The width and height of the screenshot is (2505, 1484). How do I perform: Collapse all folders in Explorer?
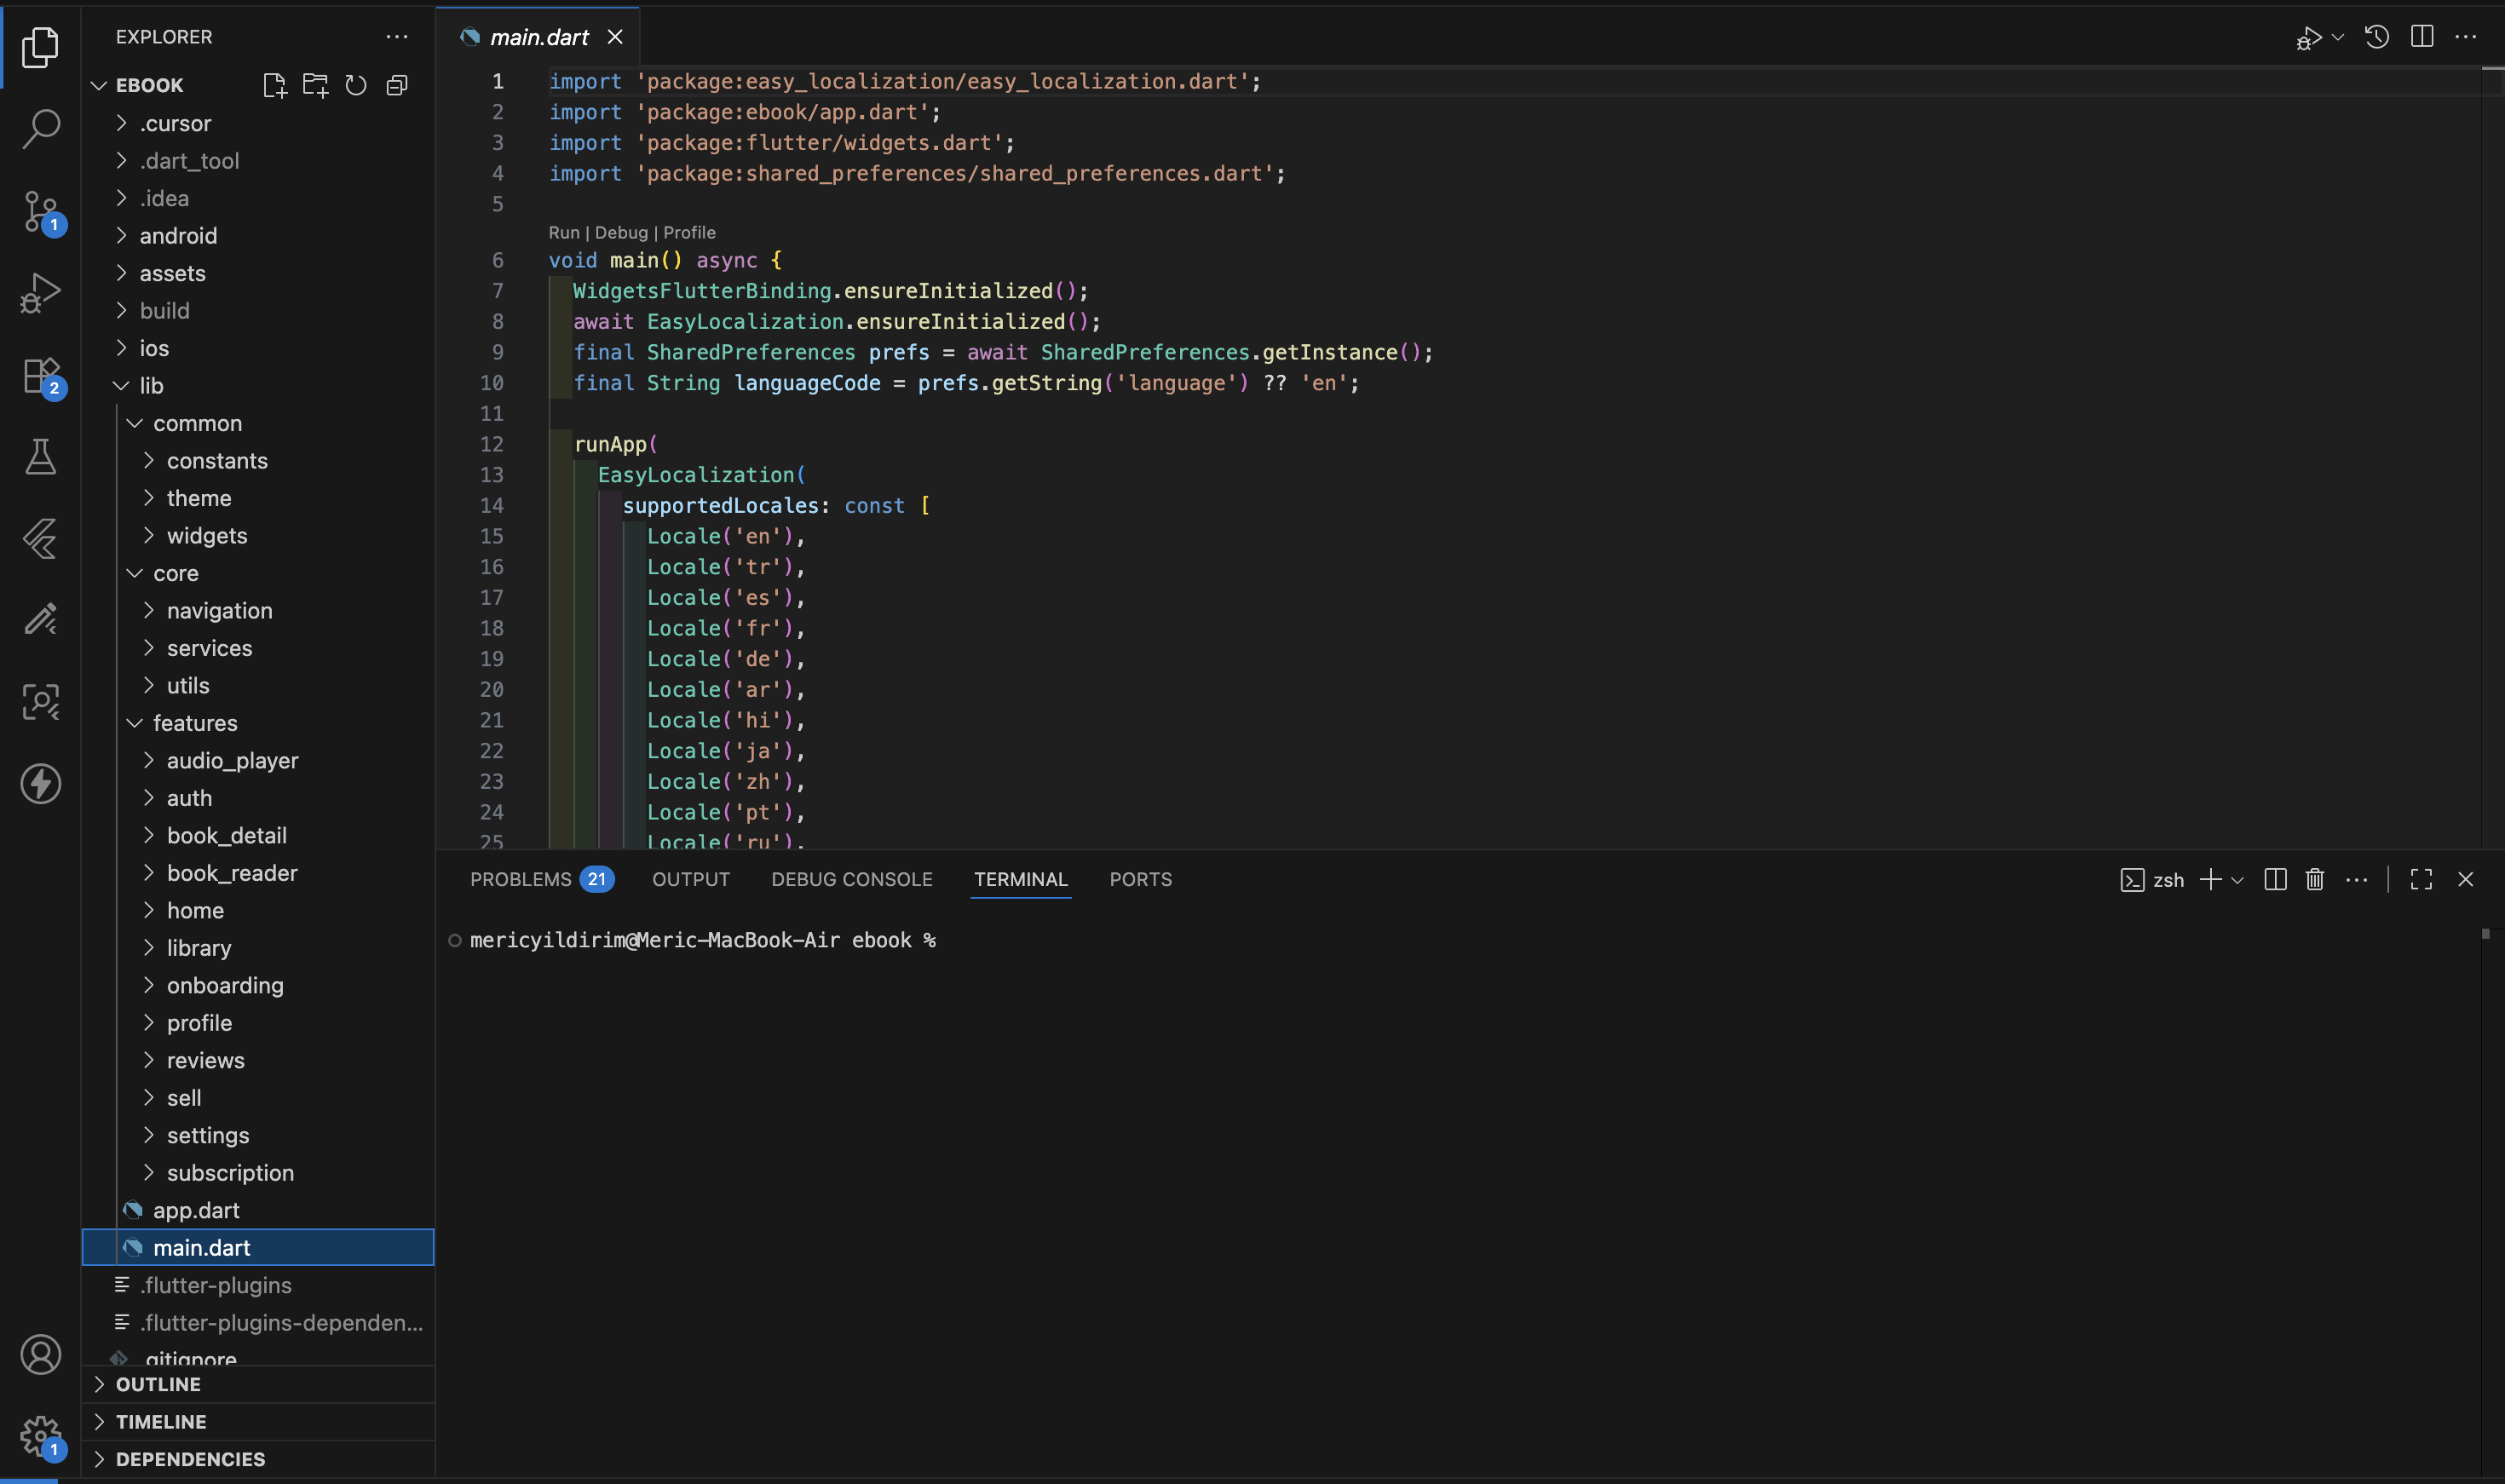coord(397,85)
